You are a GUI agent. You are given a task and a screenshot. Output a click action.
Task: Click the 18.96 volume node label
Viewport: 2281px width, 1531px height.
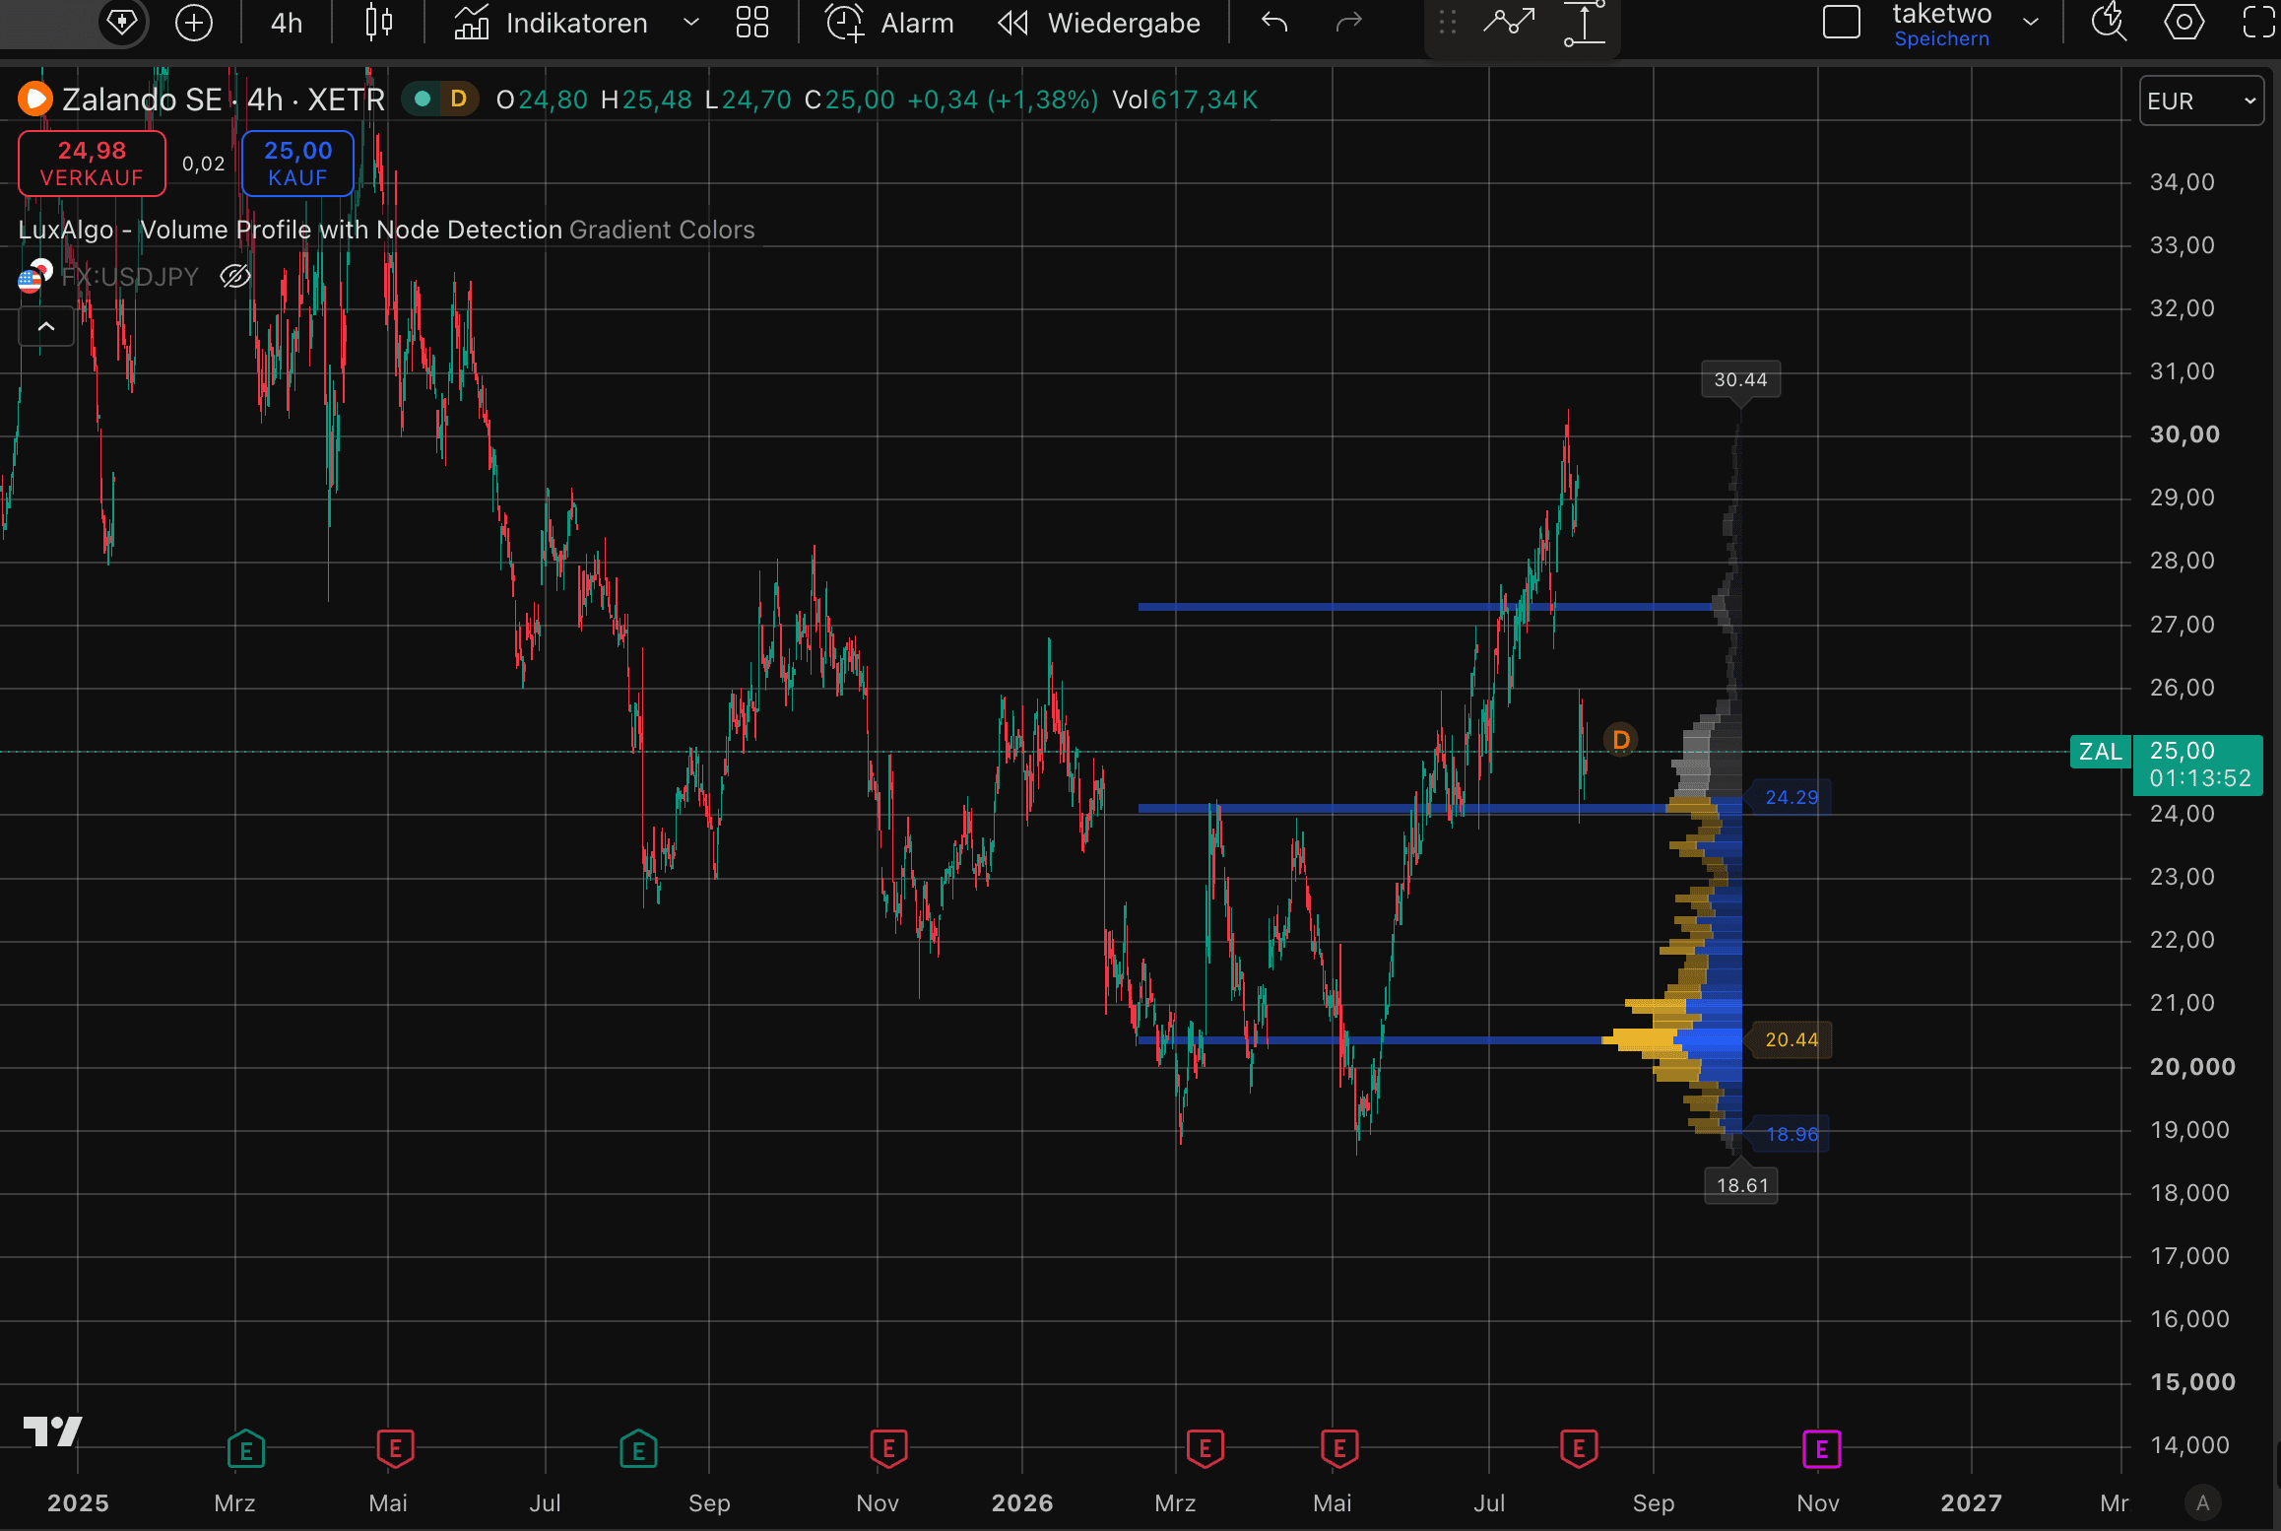1791,1134
